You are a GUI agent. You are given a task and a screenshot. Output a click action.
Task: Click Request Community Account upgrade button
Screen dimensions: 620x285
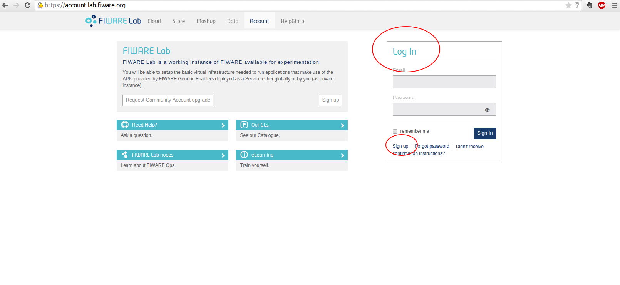[x=168, y=100]
